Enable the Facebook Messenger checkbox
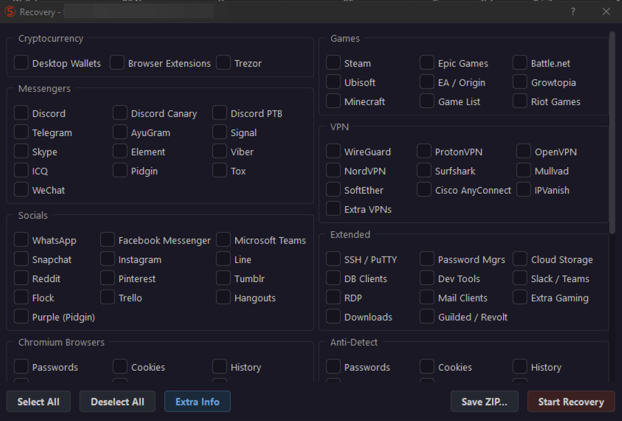Image resolution: width=622 pixels, height=421 pixels. 107,240
